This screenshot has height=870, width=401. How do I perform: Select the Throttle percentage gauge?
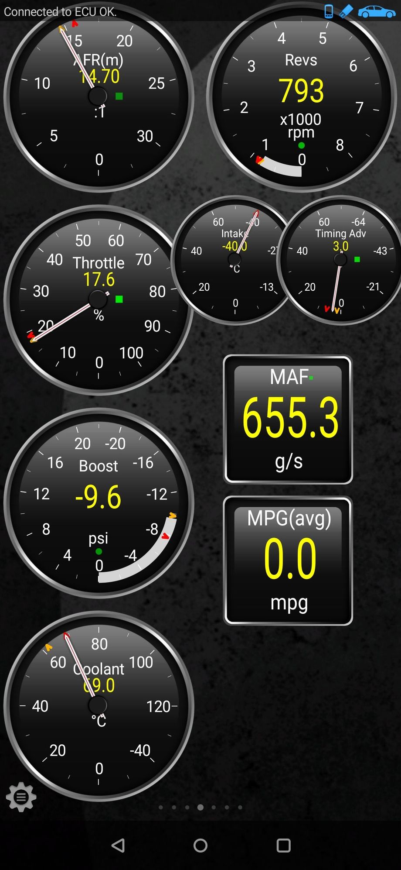point(99,300)
